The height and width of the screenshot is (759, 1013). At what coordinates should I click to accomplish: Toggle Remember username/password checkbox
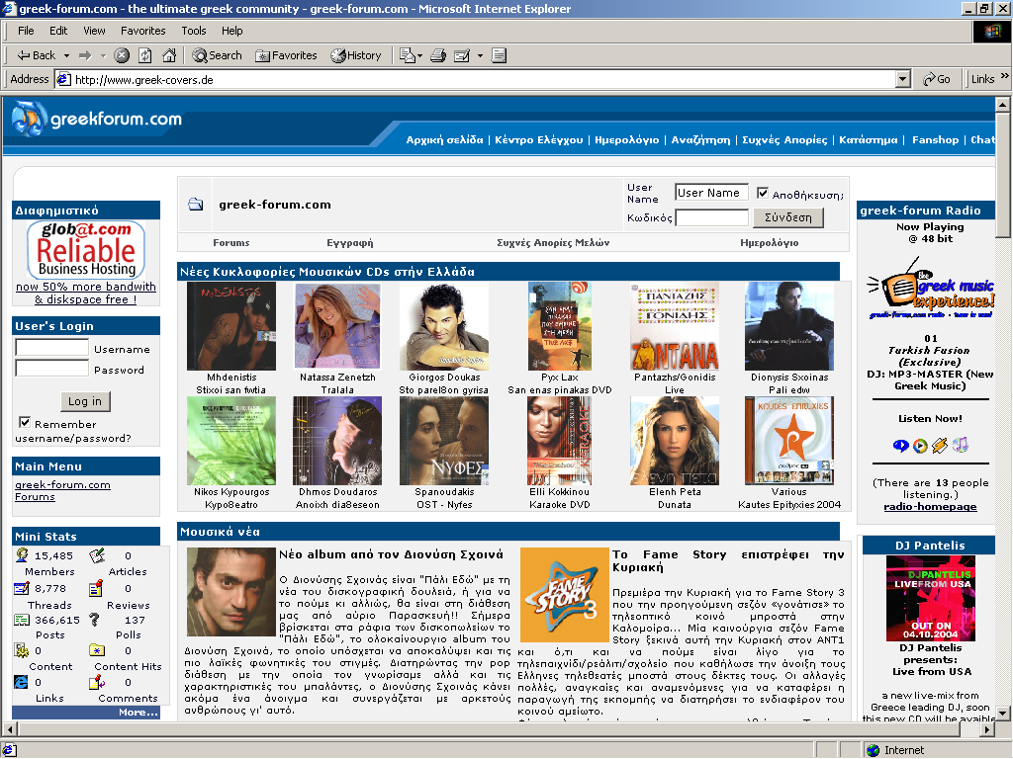[25, 423]
